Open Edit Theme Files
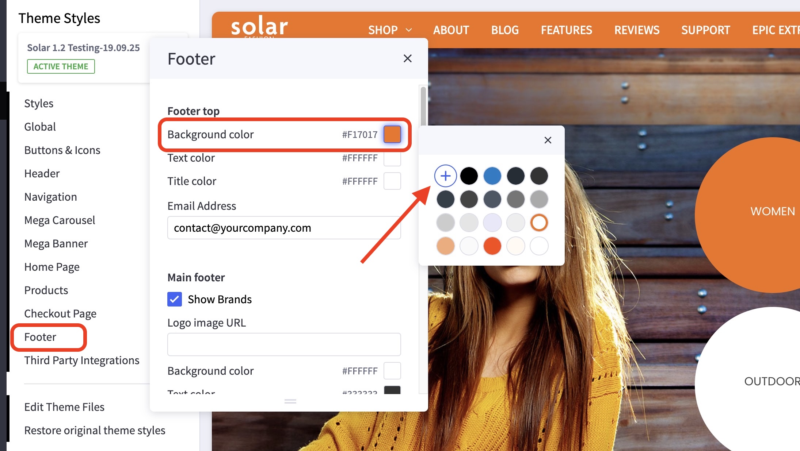Screen dimensions: 800x451 (64, 407)
